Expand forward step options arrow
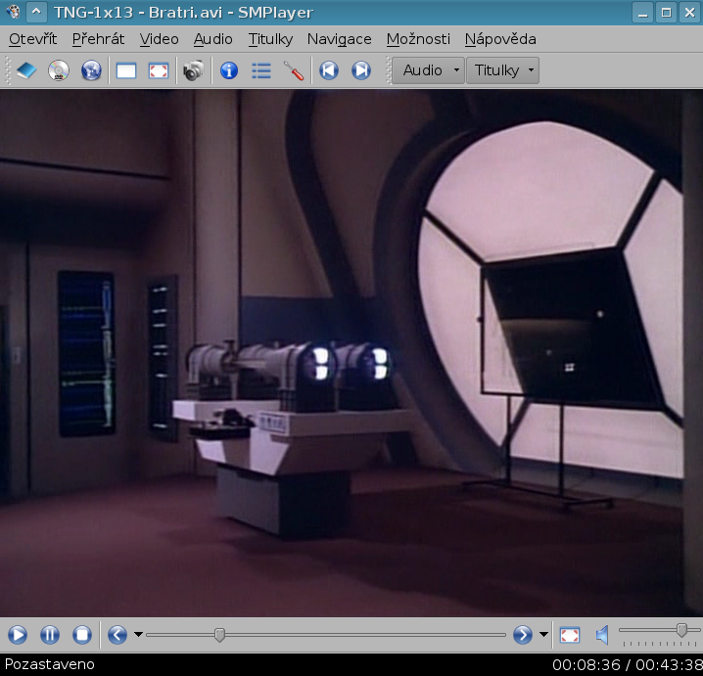This screenshot has width=703, height=676. [543, 634]
